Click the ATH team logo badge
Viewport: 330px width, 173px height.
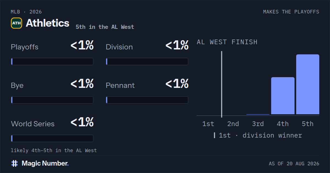(16, 23)
